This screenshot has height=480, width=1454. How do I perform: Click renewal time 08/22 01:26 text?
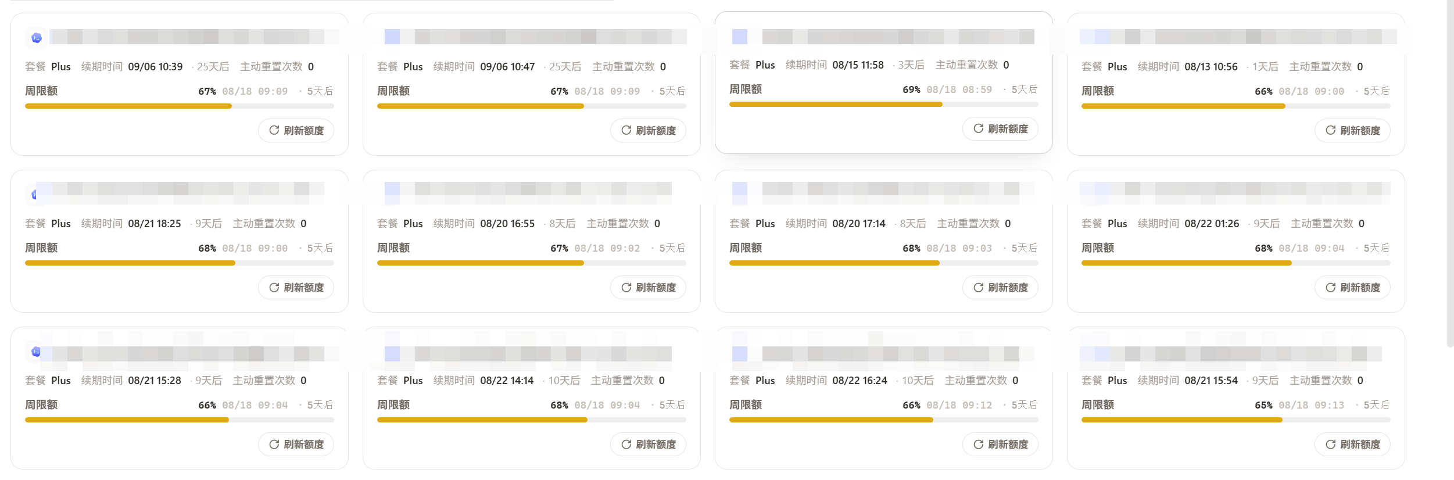pos(1212,224)
